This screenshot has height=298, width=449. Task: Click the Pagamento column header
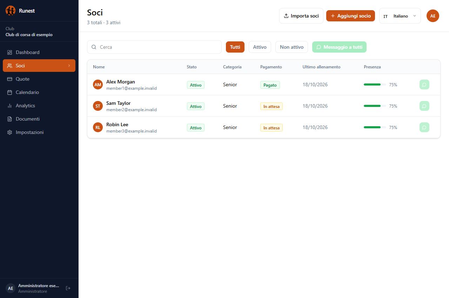click(271, 67)
